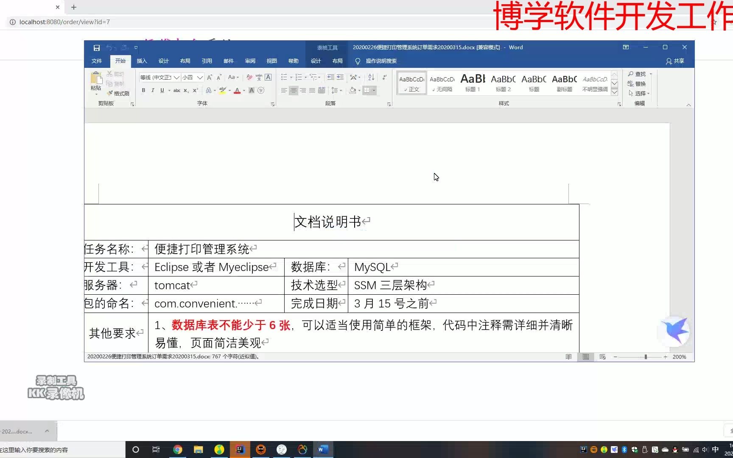Click the sort A-Z icon
The image size is (733, 458).
tap(371, 77)
